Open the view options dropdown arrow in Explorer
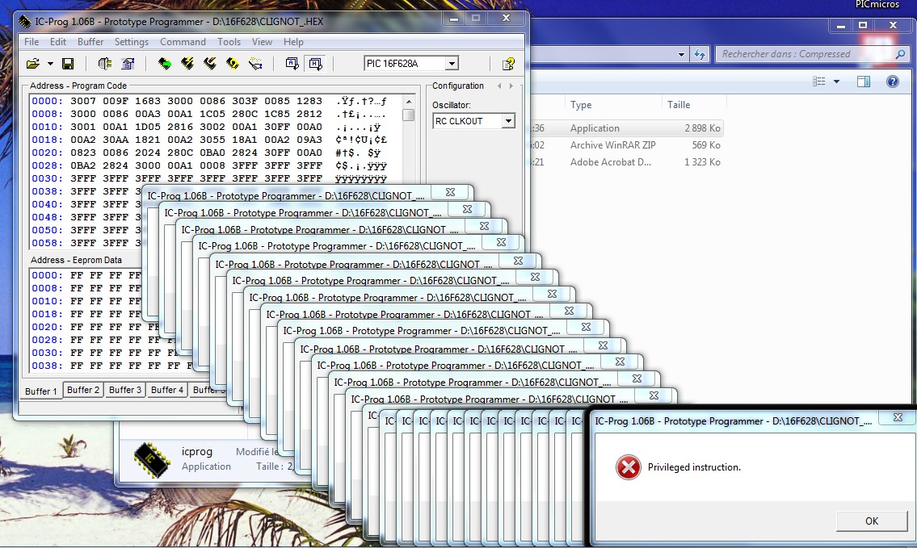Viewport: 917px width, 548px height. pos(836,82)
